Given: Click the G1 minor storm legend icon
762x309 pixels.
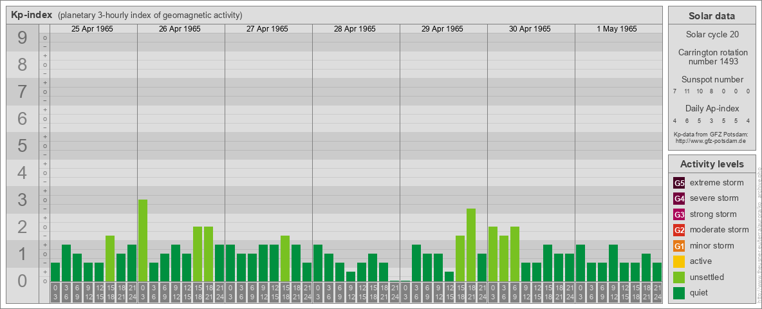Looking at the screenshot, I should [679, 246].
